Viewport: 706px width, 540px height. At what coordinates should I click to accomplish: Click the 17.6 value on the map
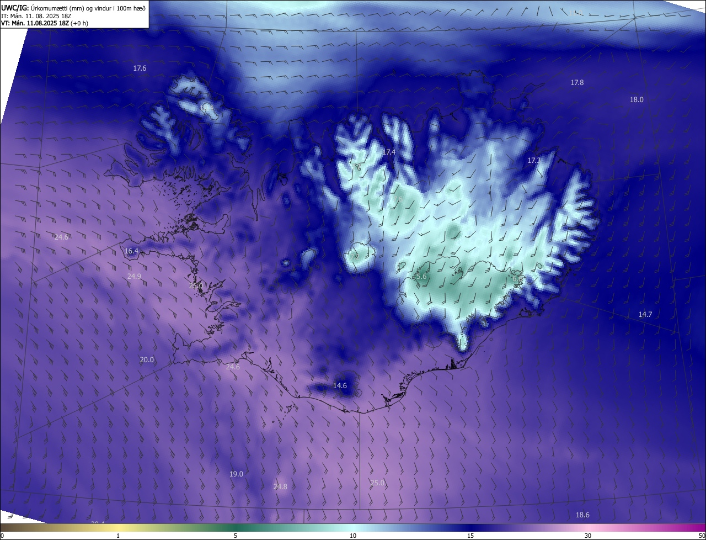(140, 68)
